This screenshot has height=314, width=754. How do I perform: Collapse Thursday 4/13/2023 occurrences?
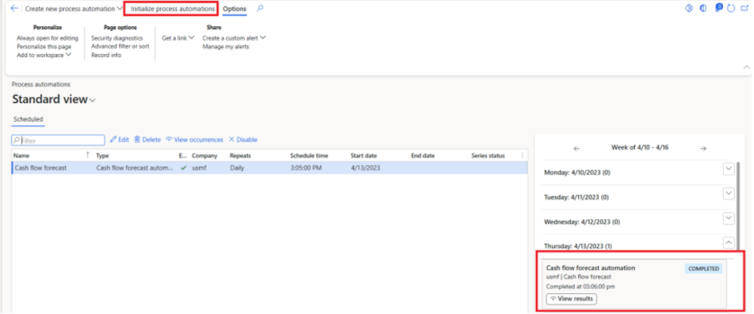(728, 243)
